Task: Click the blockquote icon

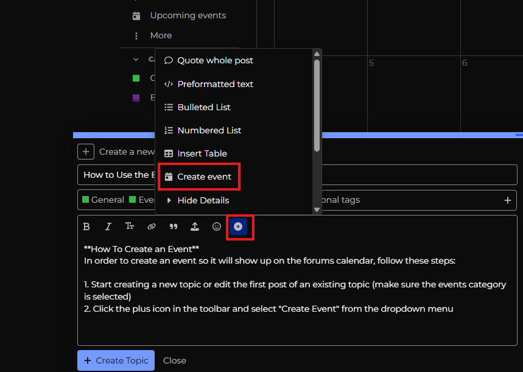Action: click(174, 226)
